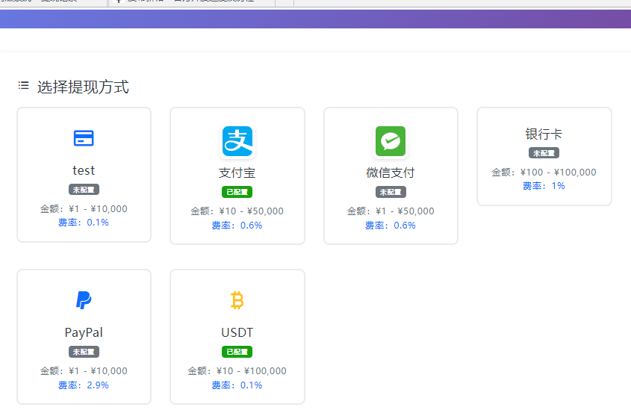
Task: Select the Alipay logo icon
Action: [x=237, y=142]
